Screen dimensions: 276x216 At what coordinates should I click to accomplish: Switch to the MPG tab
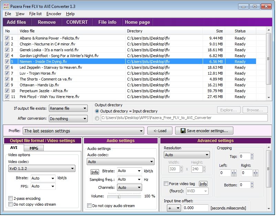[34, 148]
